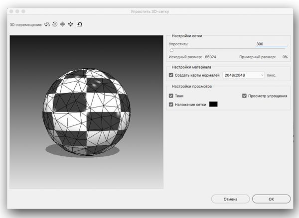This screenshot has height=218, width=299.
Task: Select the 3D orbit camera tool
Action: (47, 24)
